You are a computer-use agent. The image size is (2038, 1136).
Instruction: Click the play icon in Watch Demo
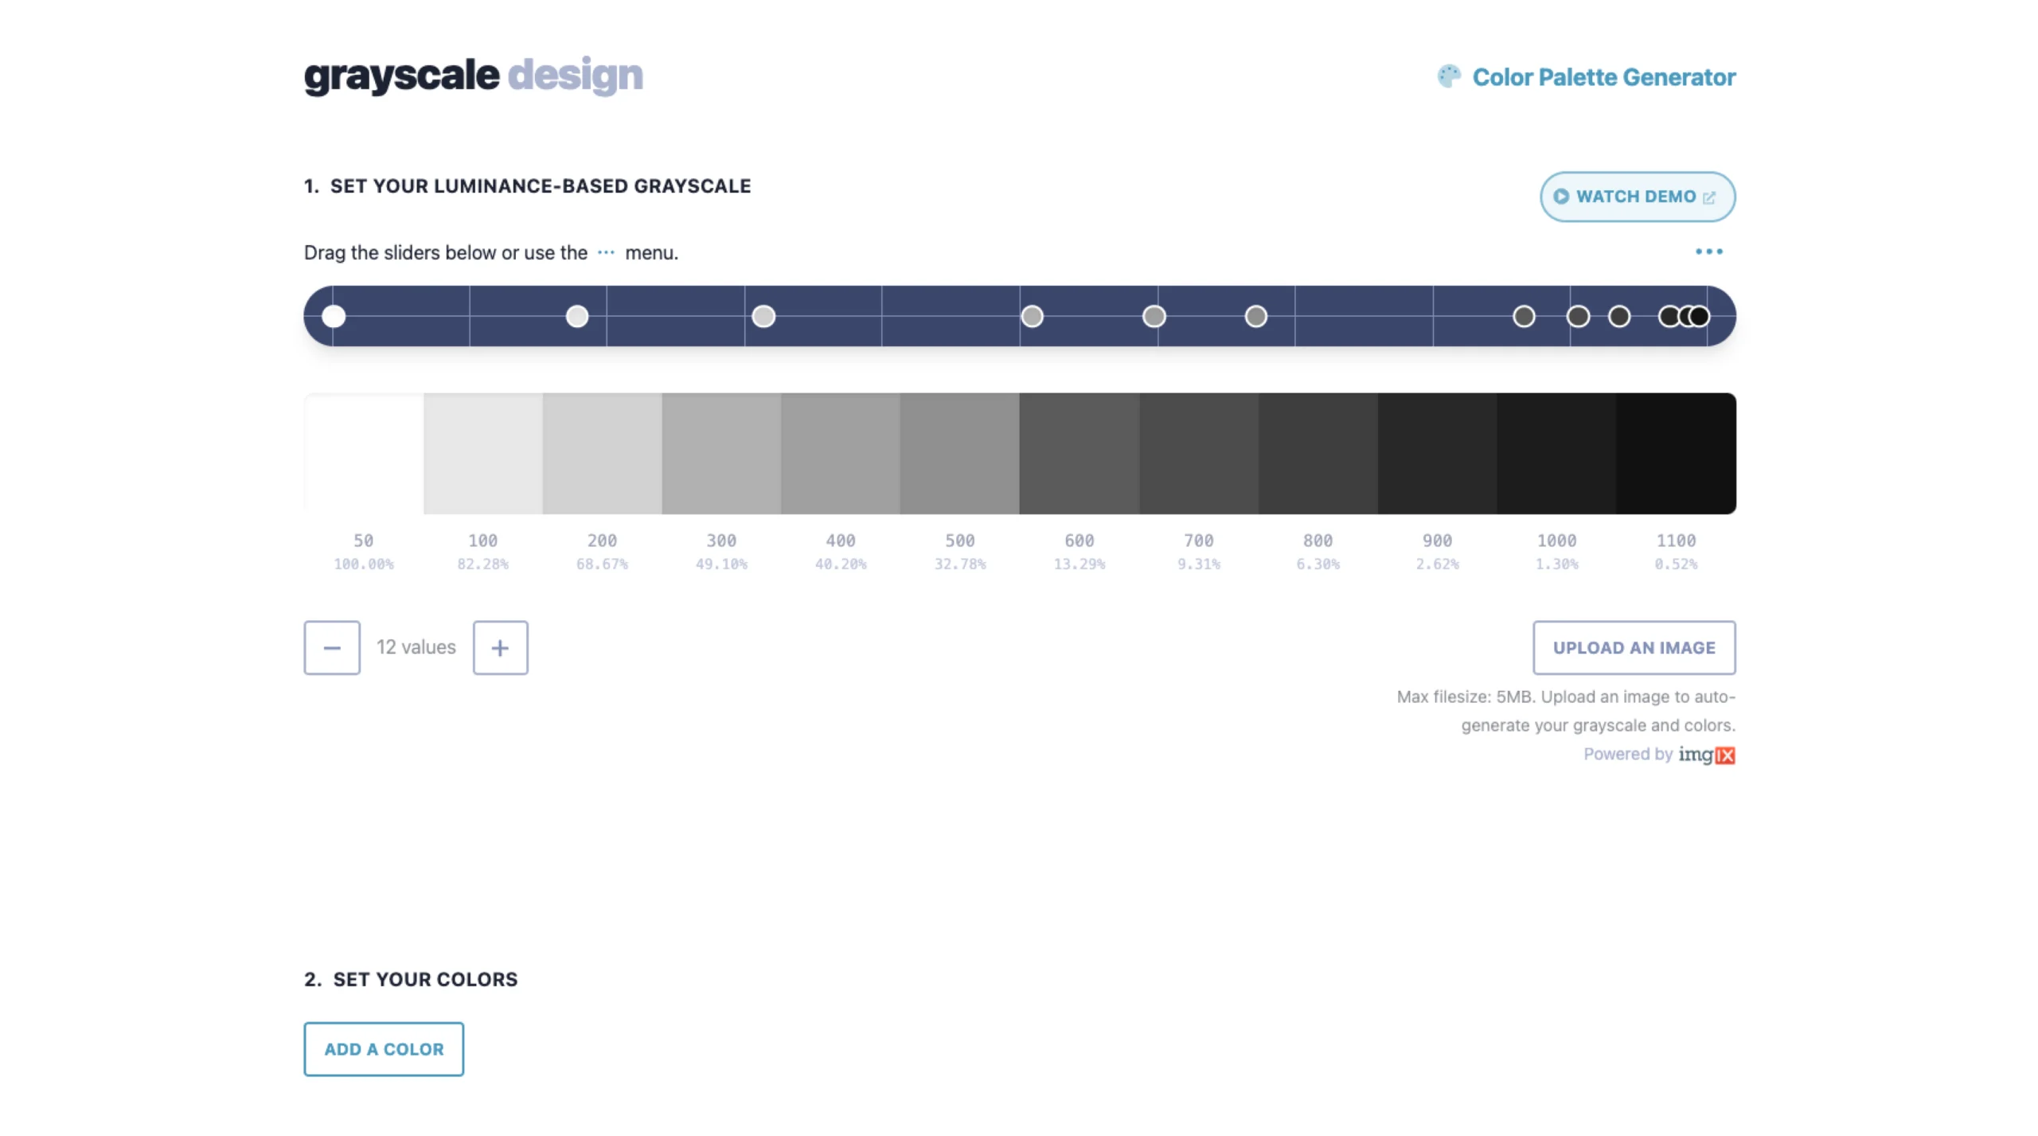coord(1560,197)
